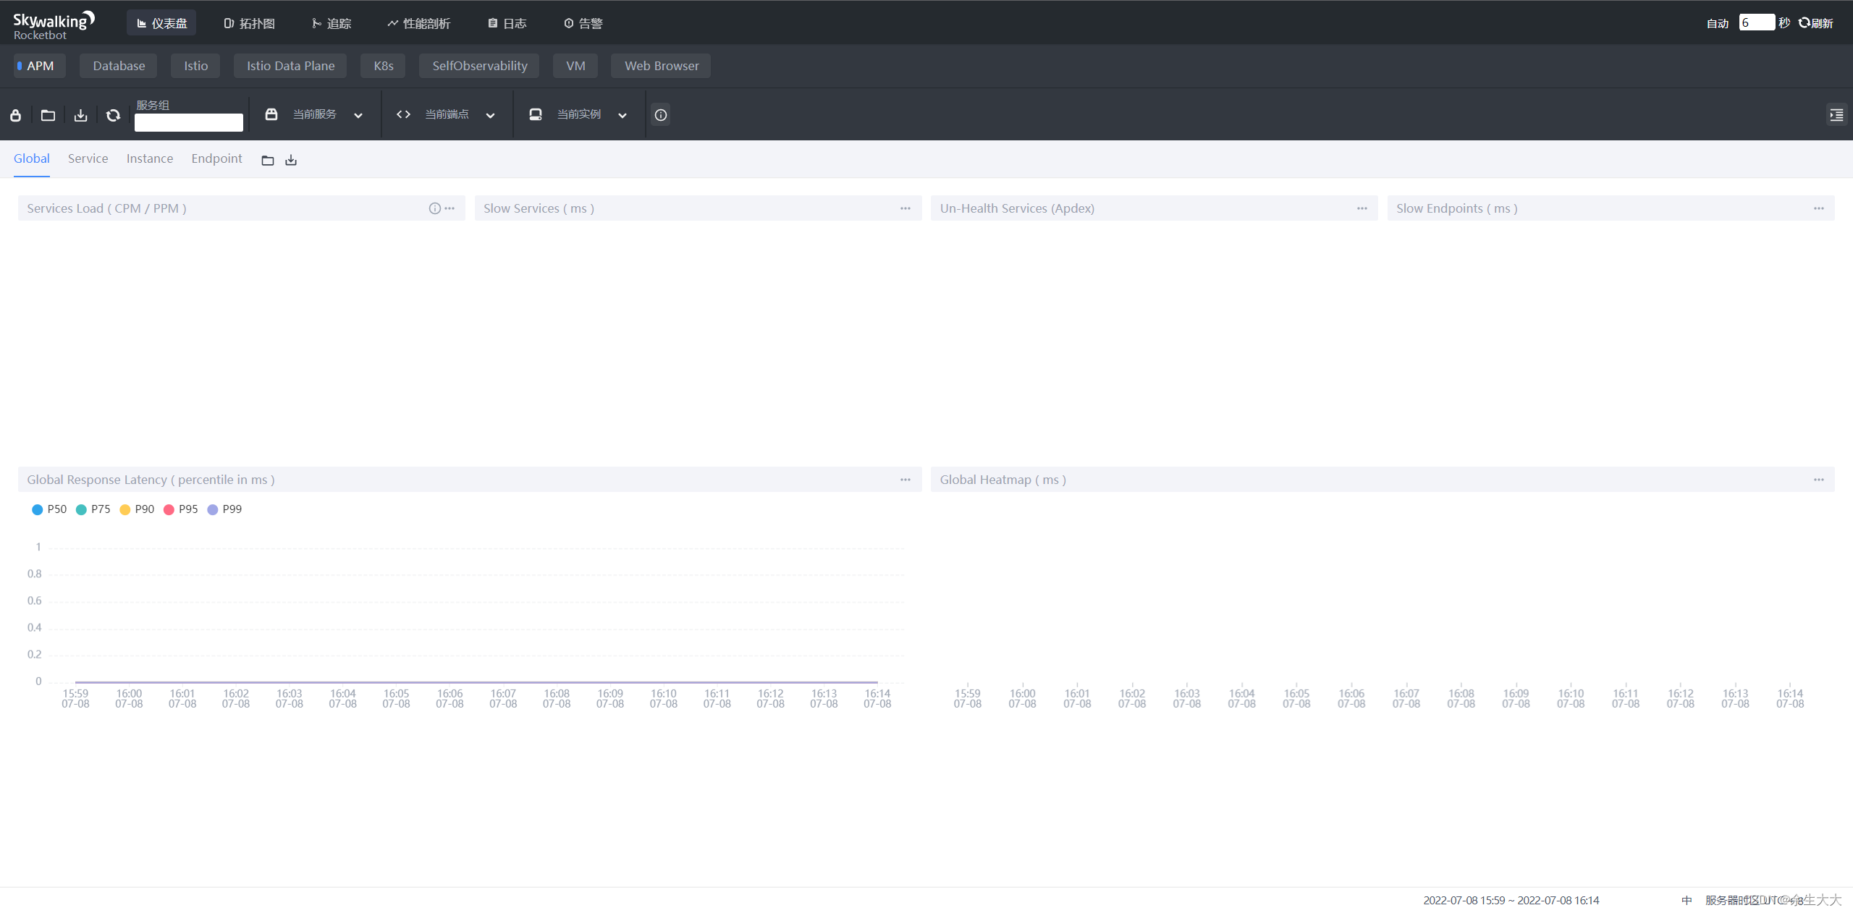Image resolution: width=1853 pixels, height=913 pixels.
Task: Open the right-side panel collapse icon
Action: click(x=1836, y=115)
